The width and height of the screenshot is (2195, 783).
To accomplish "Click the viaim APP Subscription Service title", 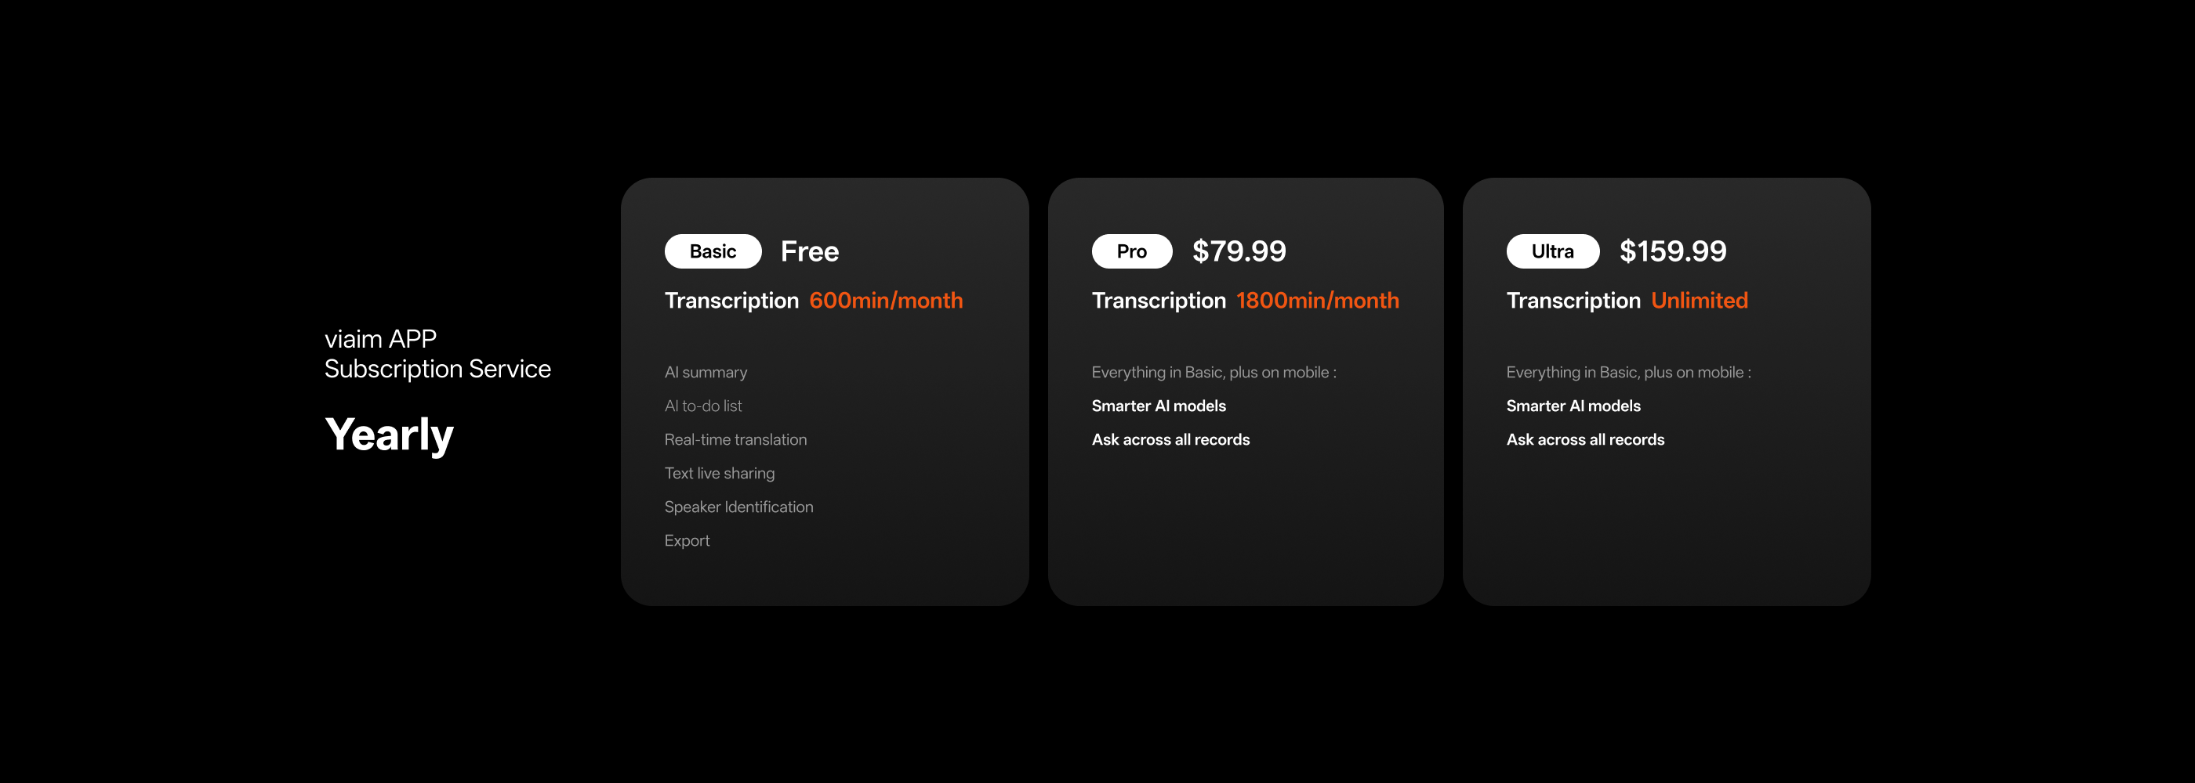I will (x=437, y=354).
